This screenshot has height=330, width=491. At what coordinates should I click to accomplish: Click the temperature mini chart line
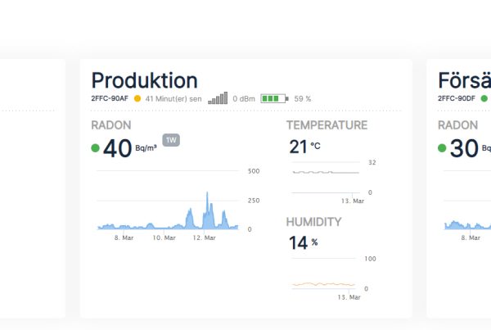click(326, 172)
